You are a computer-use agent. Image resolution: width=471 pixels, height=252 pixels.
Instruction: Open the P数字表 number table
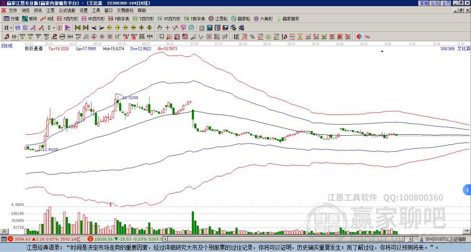119,18
